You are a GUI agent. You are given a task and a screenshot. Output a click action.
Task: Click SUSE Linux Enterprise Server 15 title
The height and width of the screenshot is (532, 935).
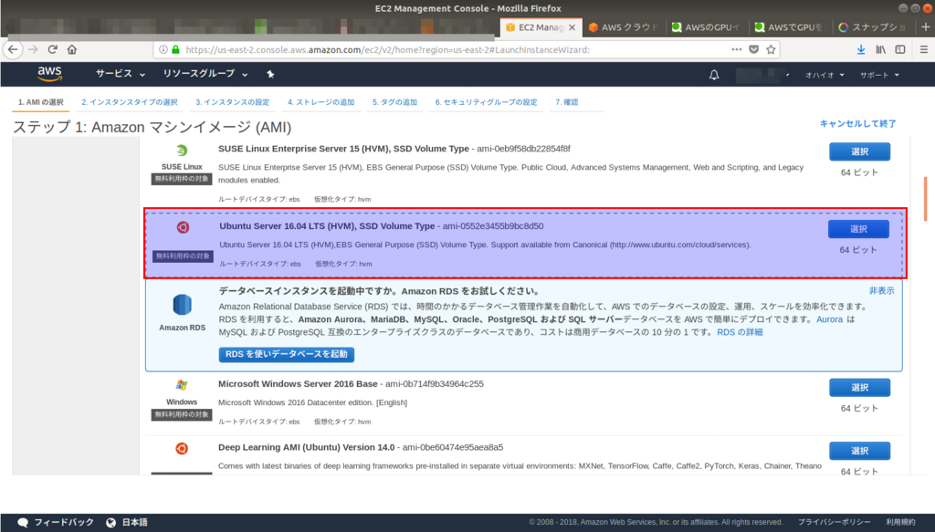pos(343,149)
